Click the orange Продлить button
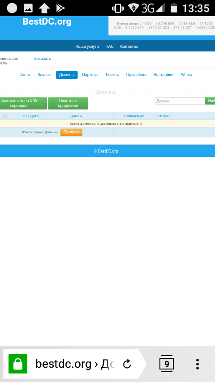 point(71,132)
